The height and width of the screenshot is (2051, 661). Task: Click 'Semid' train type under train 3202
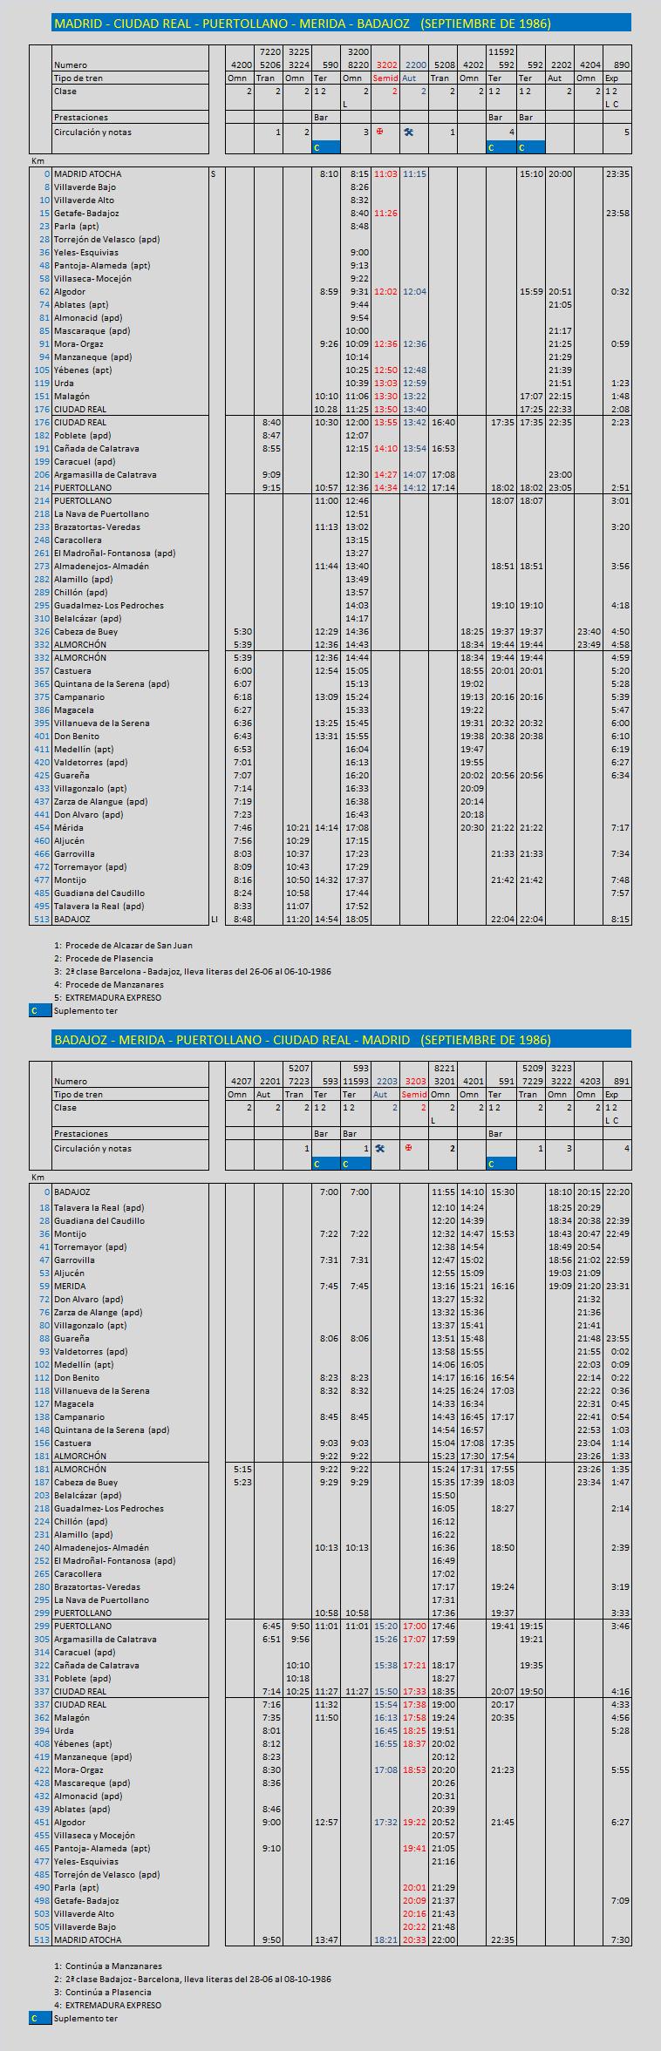pos(385,78)
